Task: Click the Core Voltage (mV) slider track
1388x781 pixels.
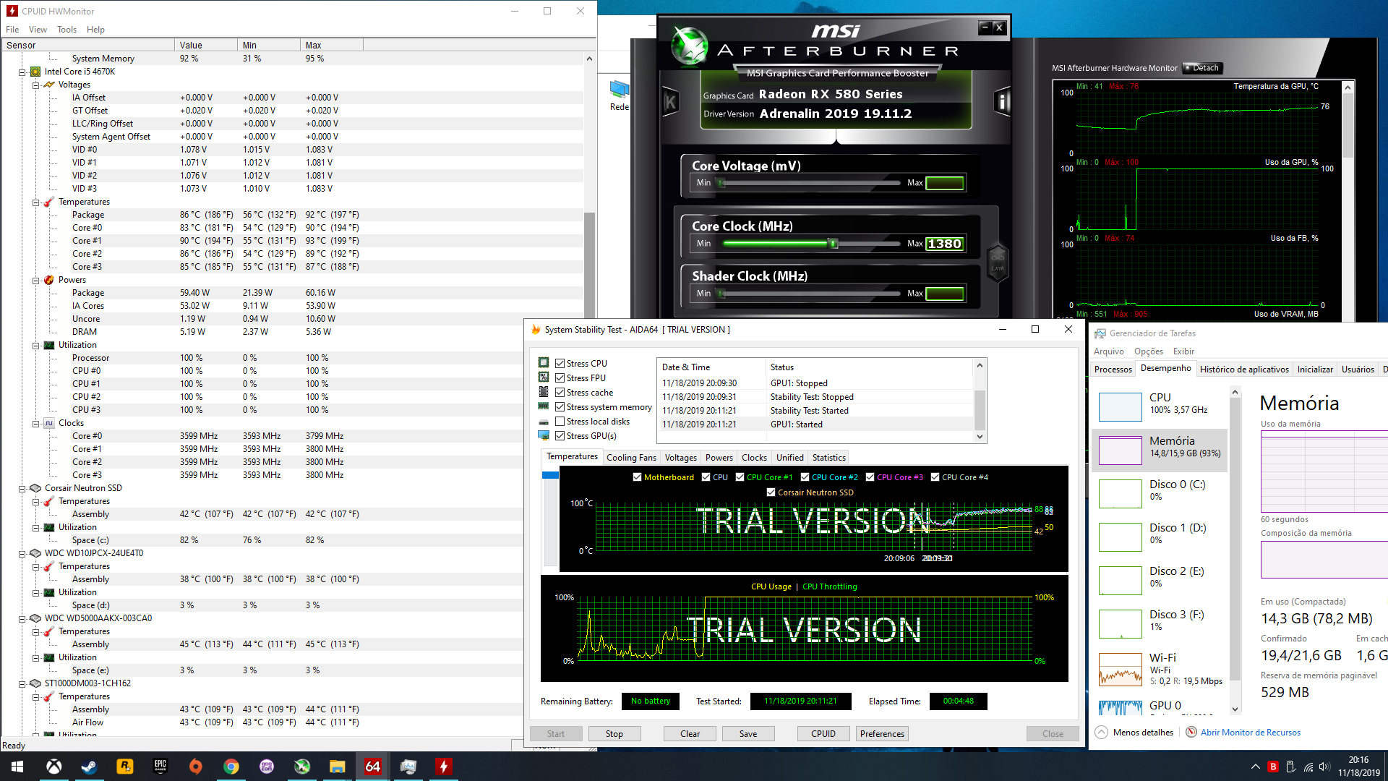Action: point(810,183)
